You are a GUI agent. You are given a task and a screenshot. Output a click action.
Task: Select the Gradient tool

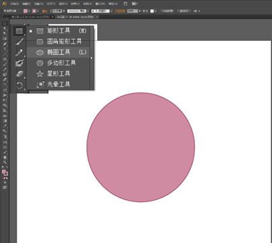click(5, 121)
